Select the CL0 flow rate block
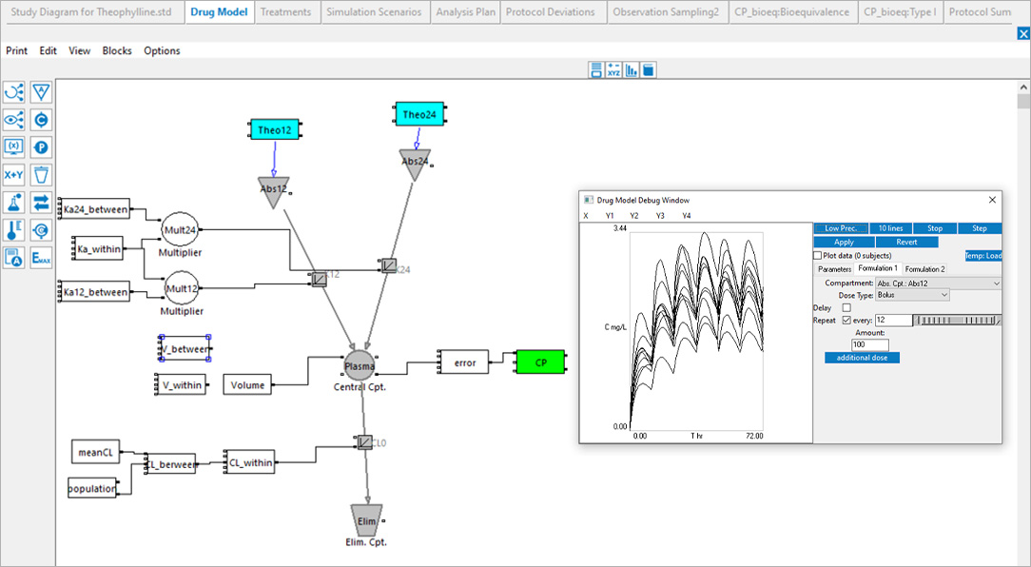The image size is (1031, 567). click(x=365, y=442)
